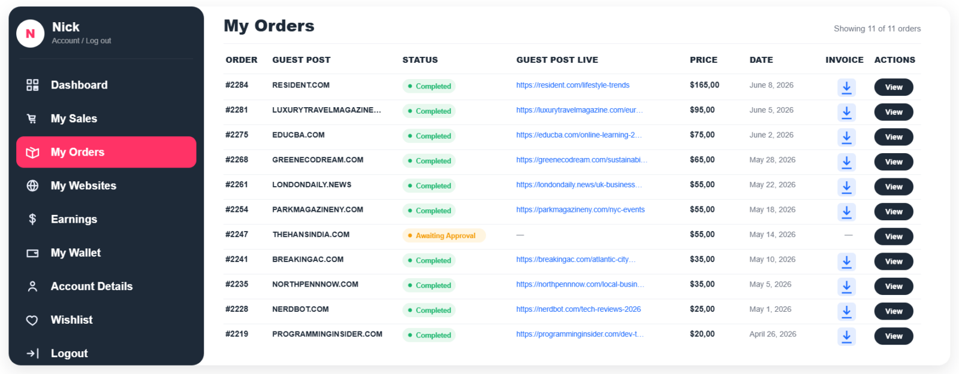Open the breakingac.com atlantic-city link

pyautogui.click(x=576, y=259)
